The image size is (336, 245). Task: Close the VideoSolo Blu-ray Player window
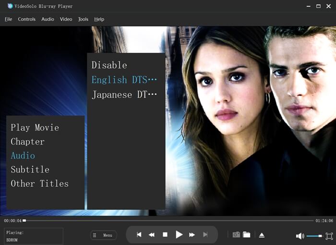(x=328, y=6)
